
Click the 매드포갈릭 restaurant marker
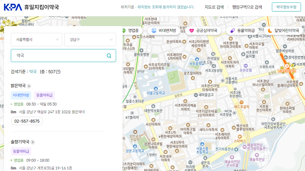click(x=242, y=102)
